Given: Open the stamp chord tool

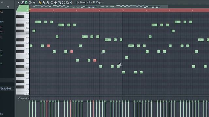Looking at the screenshot, I should pyautogui.click(x=30, y=2).
